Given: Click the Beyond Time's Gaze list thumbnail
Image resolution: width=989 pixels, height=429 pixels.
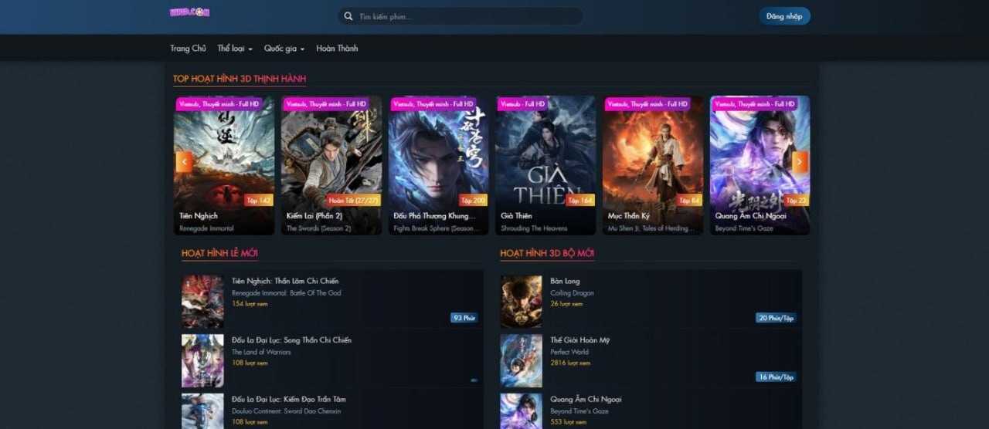Looking at the screenshot, I should [521, 411].
